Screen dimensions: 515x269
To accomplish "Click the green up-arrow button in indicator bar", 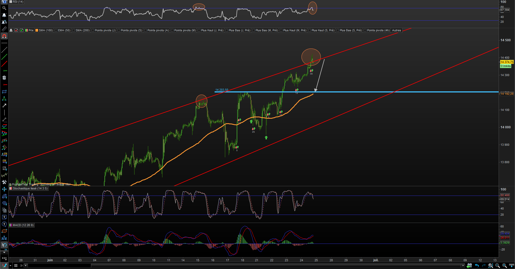I will click(x=21, y=30).
